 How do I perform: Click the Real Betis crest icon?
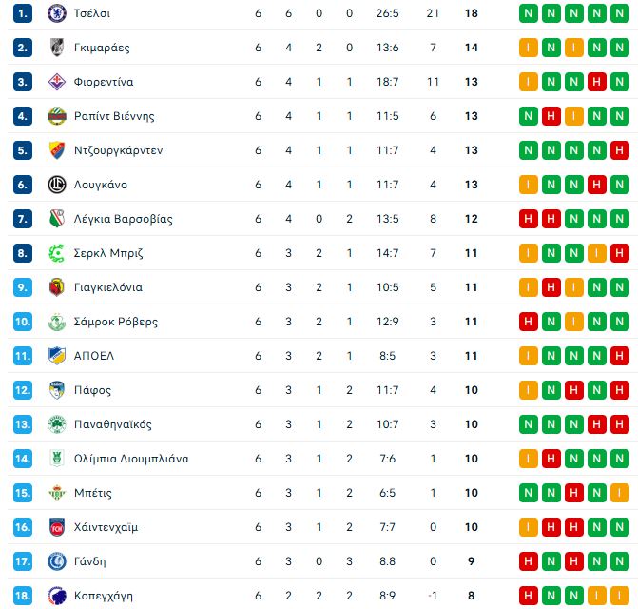click(56, 493)
